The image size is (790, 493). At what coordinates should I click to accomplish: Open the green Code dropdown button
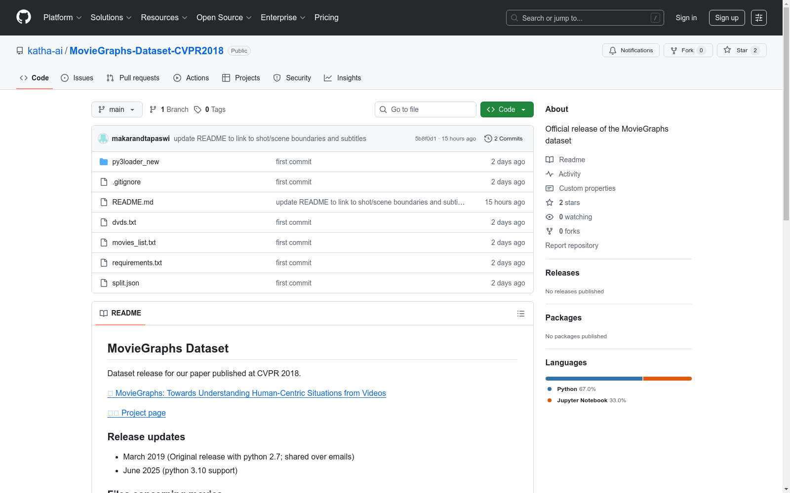507,109
